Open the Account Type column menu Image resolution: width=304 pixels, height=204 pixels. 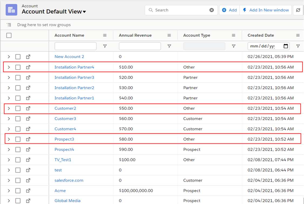234,35
